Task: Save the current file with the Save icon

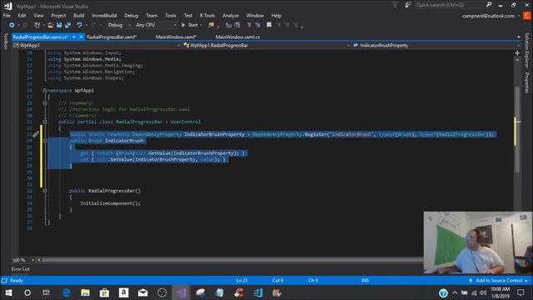Action: (x=59, y=25)
